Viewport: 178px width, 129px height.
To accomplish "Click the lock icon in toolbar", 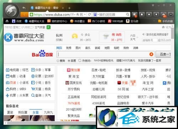I will pyautogui.click(x=142, y=15).
